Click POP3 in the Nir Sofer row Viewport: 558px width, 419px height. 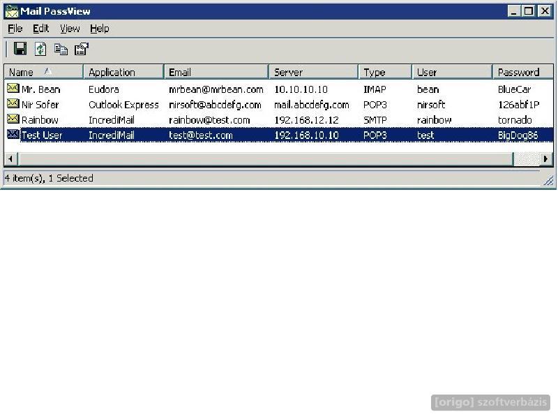[375, 105]
